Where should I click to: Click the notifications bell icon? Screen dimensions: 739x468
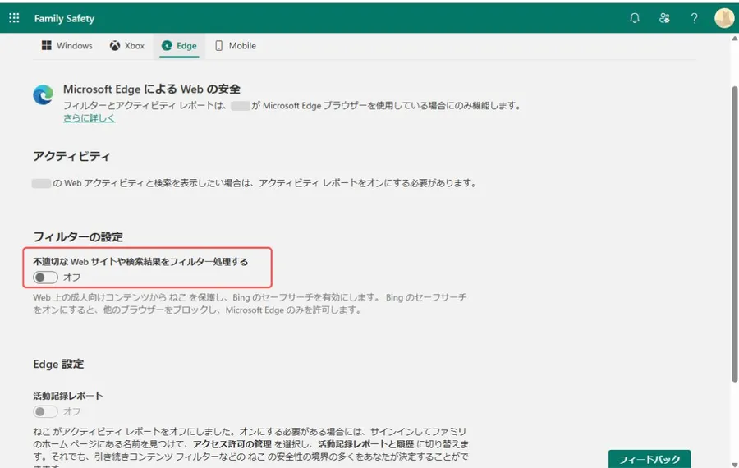click(635, 18)
